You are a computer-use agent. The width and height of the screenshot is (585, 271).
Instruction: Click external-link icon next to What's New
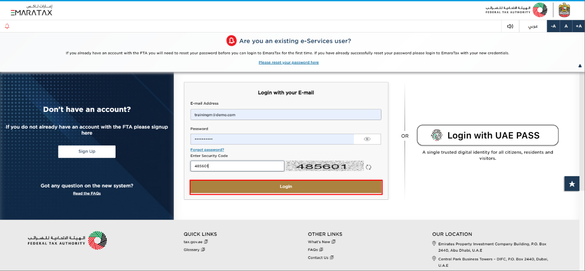pyautogui.click(x=333, y=242)
